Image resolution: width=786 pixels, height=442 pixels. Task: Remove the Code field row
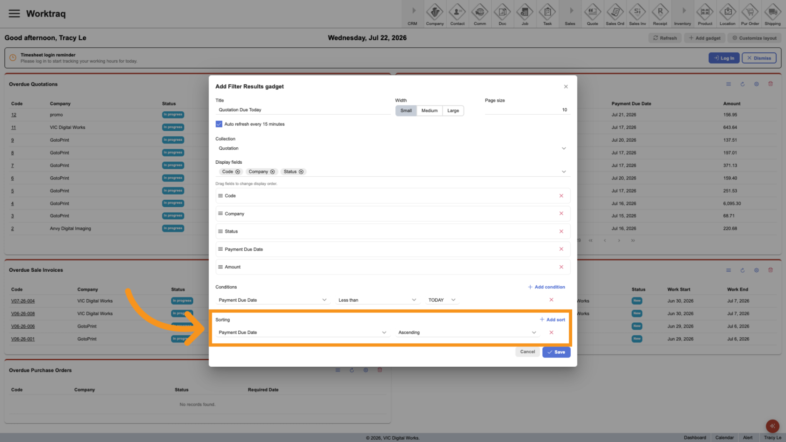tap(561, 196)
